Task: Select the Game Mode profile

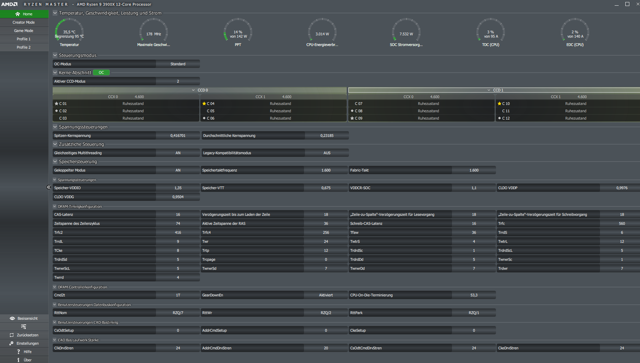Action: [24, 31]
